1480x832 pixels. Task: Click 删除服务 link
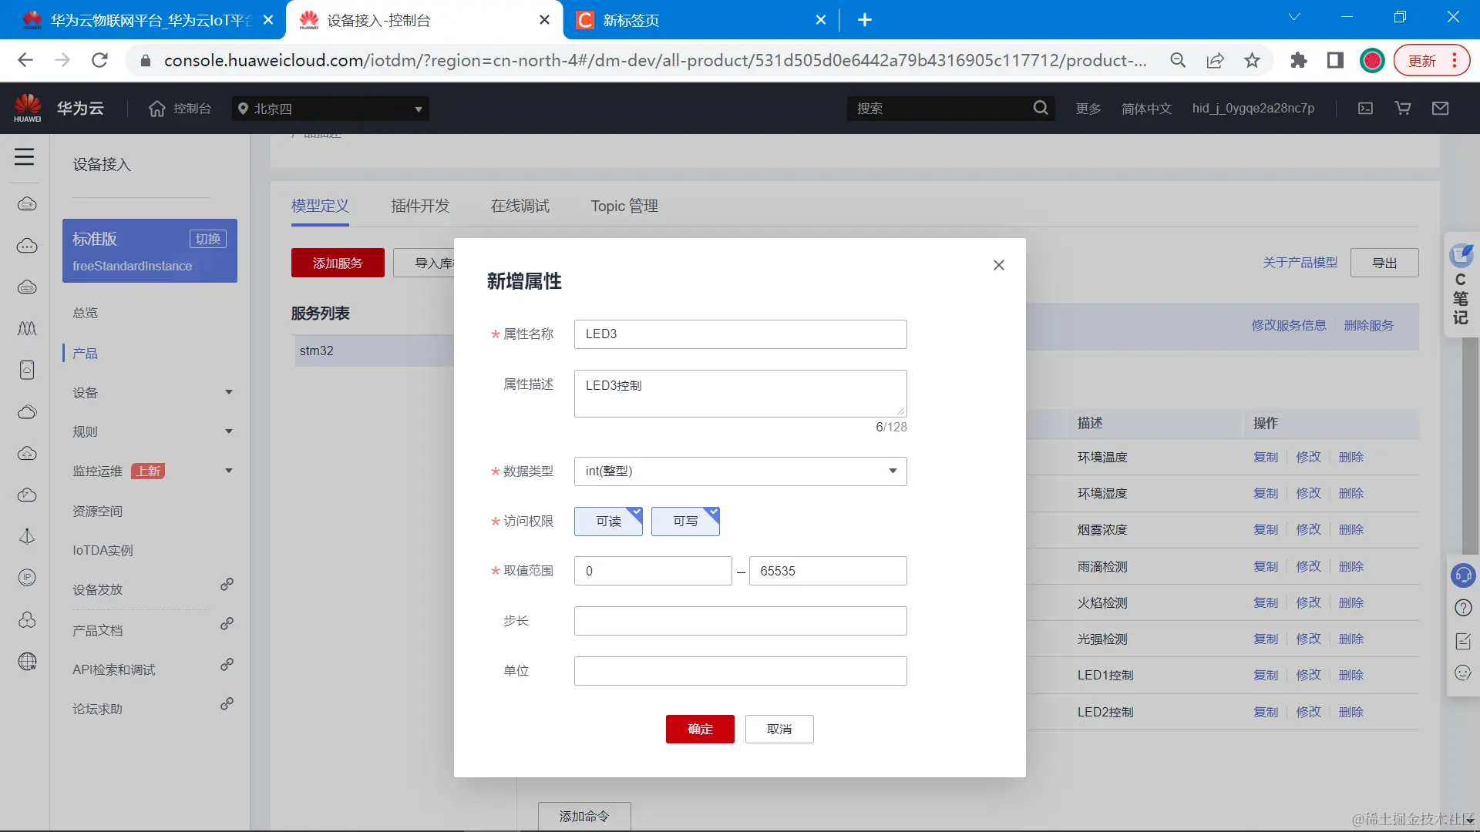[1369, 325]
